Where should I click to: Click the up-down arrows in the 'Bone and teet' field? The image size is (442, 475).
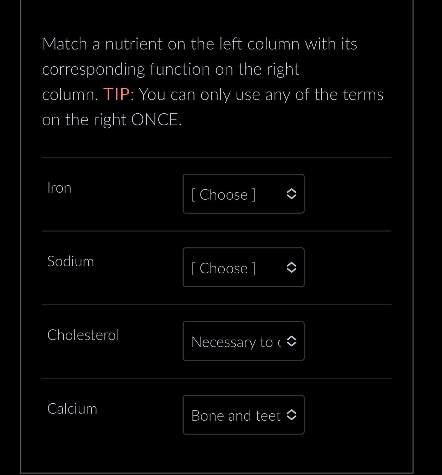292,415
